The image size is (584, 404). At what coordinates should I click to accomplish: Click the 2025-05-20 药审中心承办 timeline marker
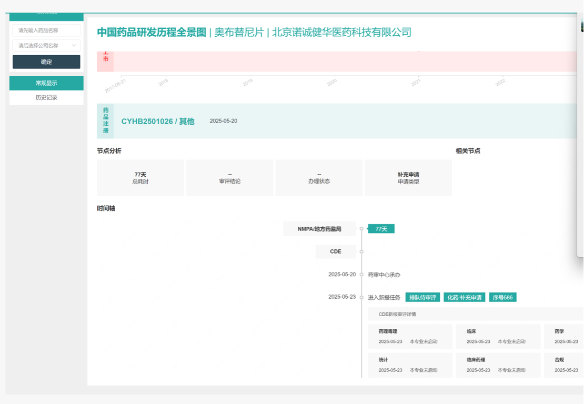(x=361, y=275)
